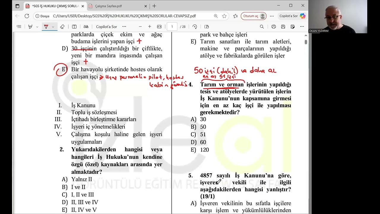Switch page view layout
380x214 pixels.
click(207, 27)
